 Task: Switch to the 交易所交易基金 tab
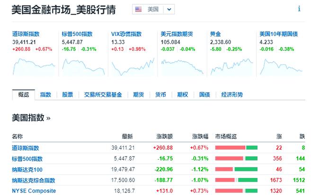(x=103, y=95)
